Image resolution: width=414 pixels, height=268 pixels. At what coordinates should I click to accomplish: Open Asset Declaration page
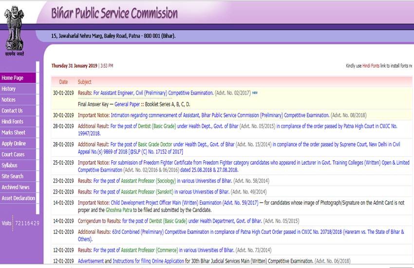[19, 198]
